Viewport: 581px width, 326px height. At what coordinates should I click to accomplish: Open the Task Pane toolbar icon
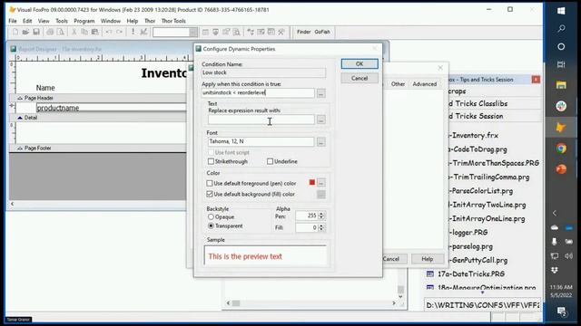point(271,33)
